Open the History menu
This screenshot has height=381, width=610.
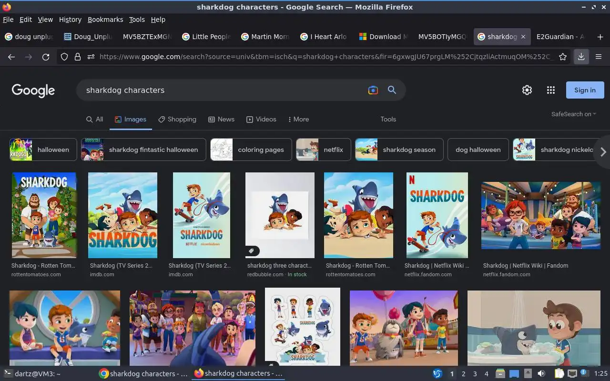tap(70, 20)
